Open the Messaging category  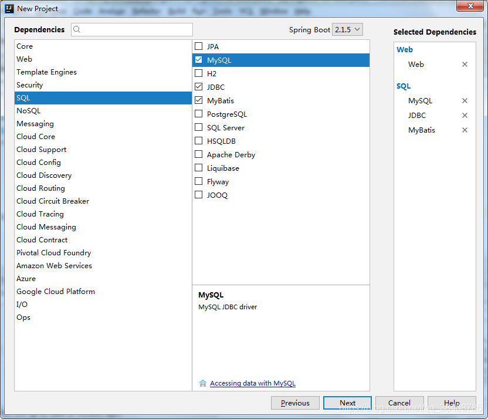(103, 124)
